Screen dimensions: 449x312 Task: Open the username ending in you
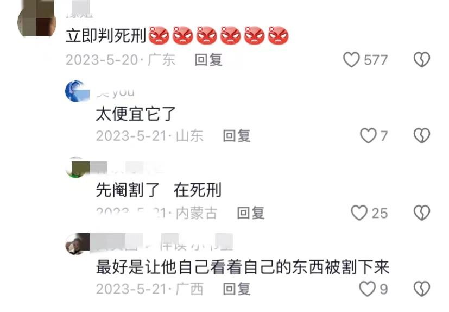pyautogui.click(x=115, y=92)
